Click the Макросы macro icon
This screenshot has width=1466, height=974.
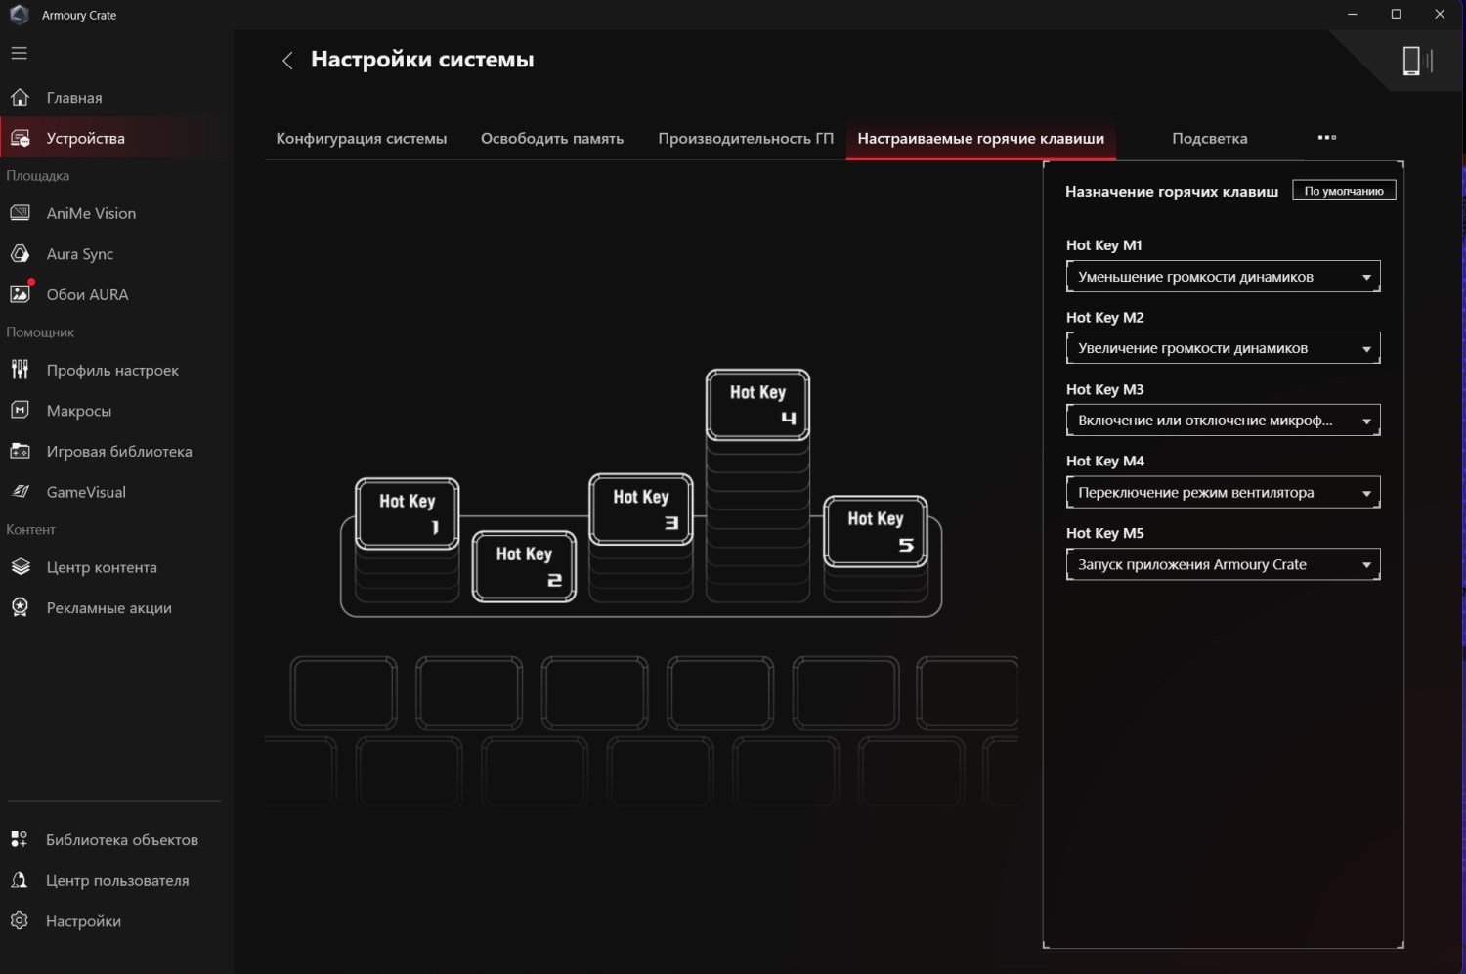click(x=20, y=411)
